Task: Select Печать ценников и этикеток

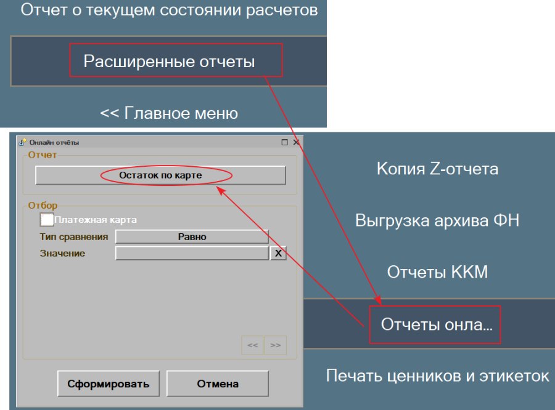Action: (437, 376)
